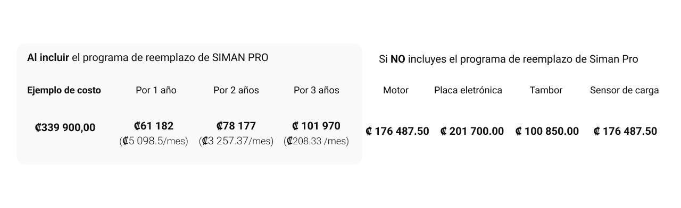Click the 'Al incluir el programa' heading
The width and height of the screenshot is (681, 208).
point(148,57)
